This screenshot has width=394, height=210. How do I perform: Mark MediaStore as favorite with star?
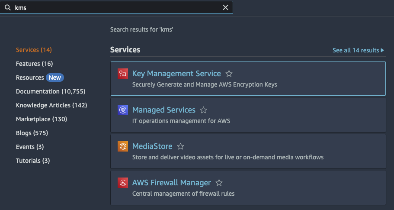(x=180, y=146)
